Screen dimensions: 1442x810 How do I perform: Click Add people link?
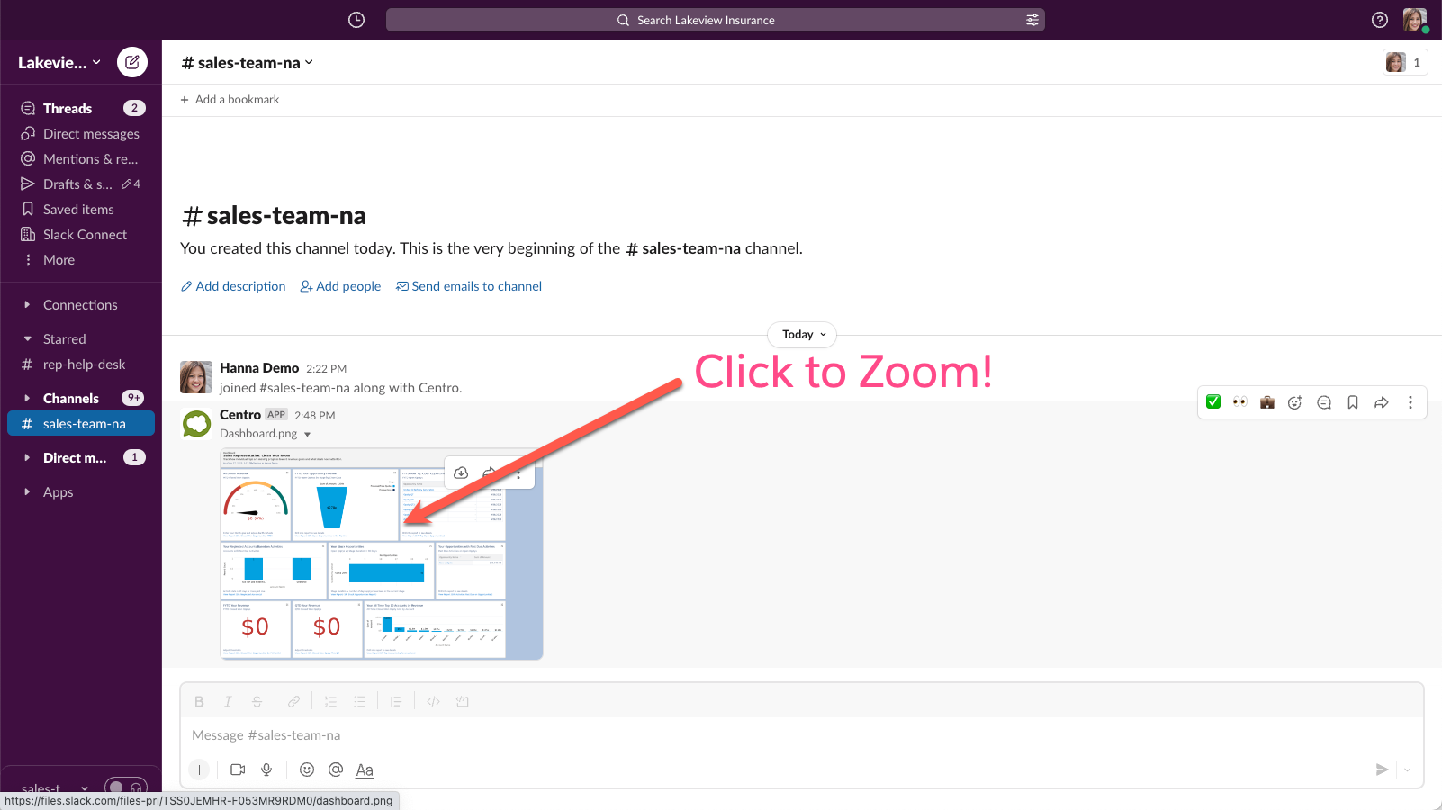click(340, 286)
